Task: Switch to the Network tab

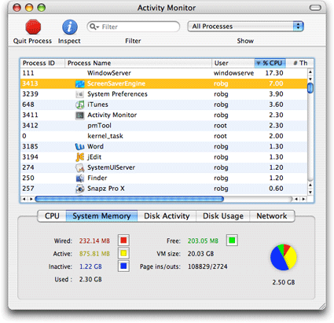Action: [x=272, y=216]
